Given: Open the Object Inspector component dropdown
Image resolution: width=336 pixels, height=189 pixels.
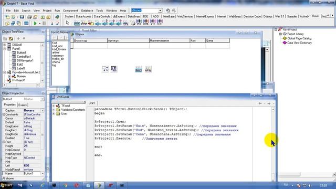Looking at the screenshot, I should pyautogui.click(x=42, y=99).
